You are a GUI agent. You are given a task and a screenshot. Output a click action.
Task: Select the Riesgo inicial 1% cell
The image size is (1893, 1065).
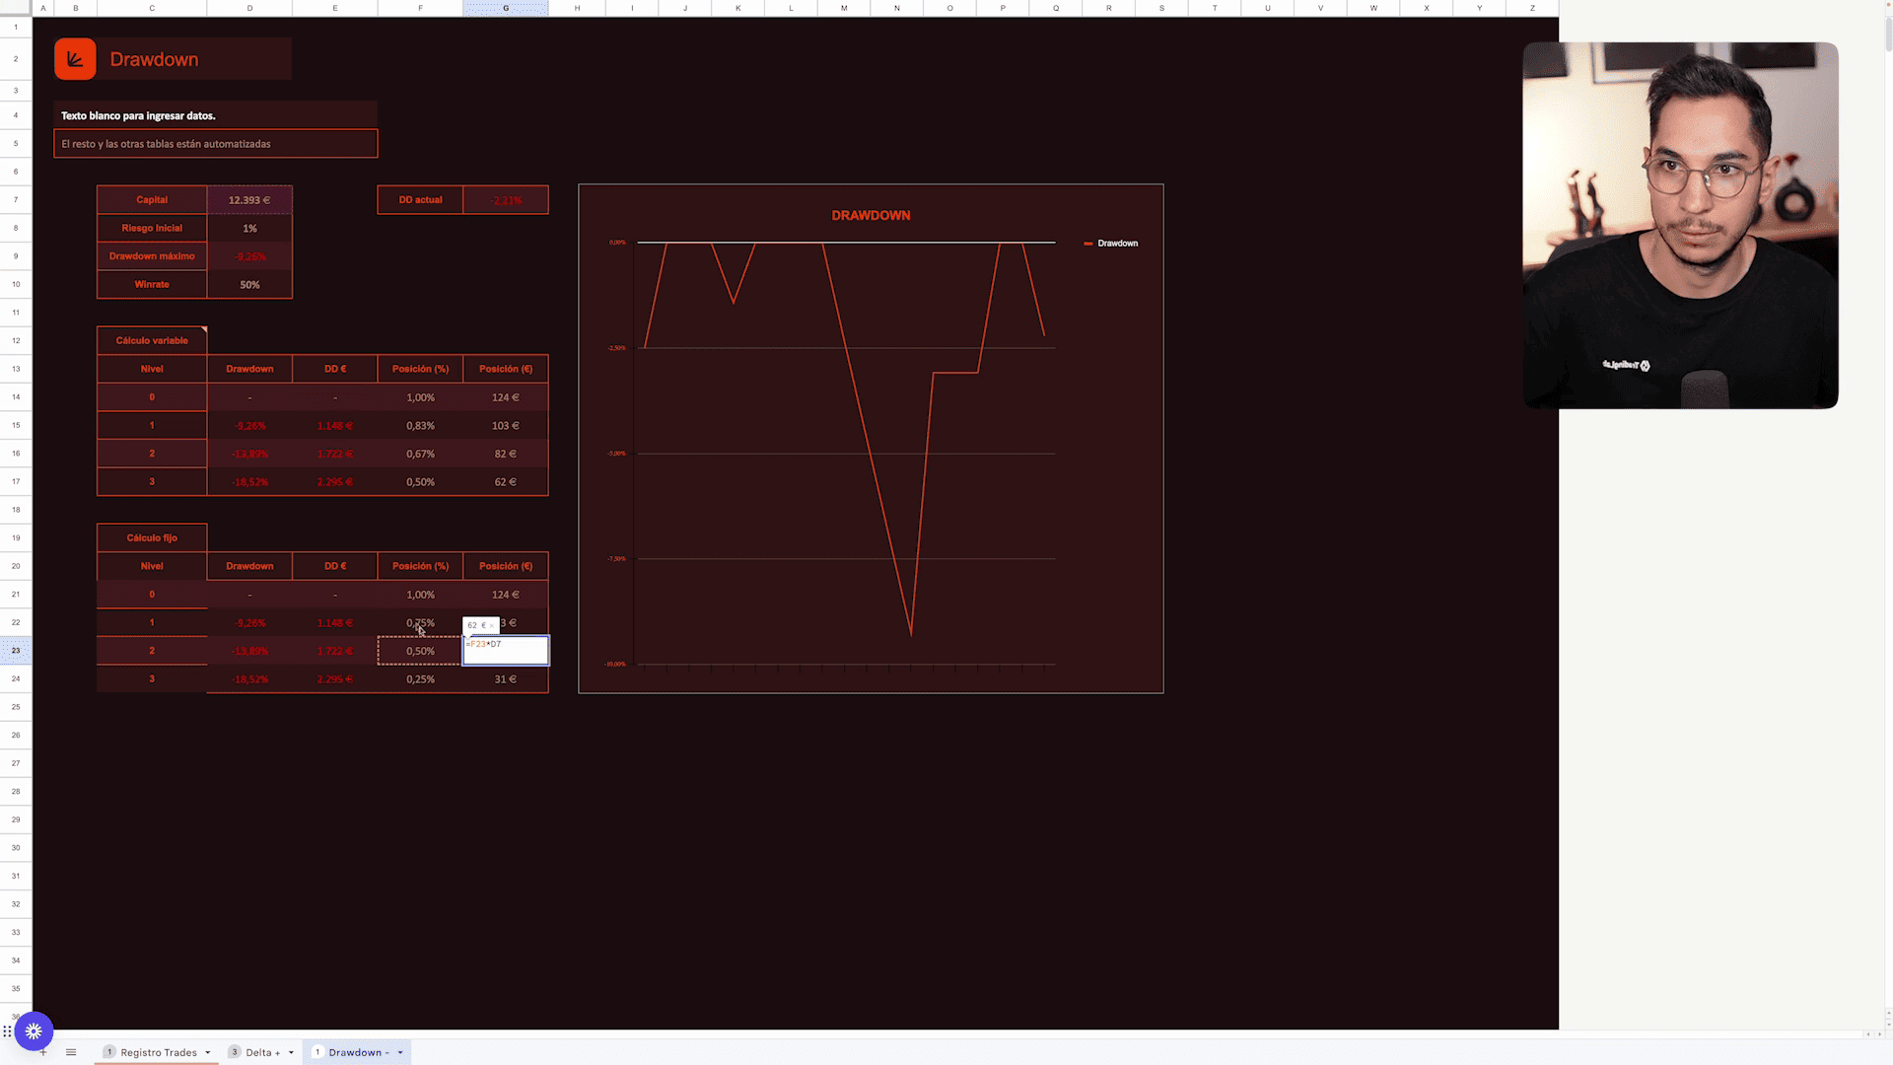(249, 228)
